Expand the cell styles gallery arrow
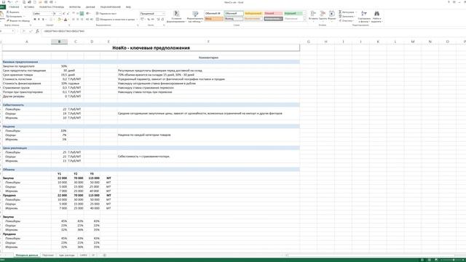This screenshot has height=262, width=466. click(x=304, y=20)
